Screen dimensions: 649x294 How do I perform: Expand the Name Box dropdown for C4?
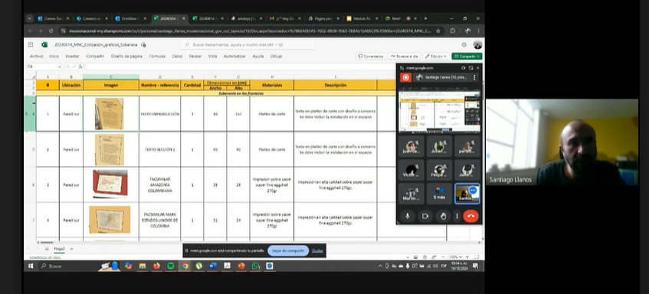point(60,67)
